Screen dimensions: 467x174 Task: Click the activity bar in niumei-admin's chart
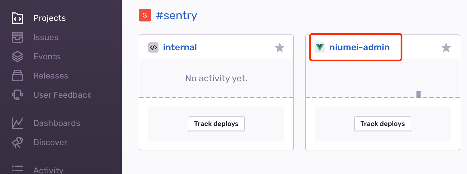[418, 94]
